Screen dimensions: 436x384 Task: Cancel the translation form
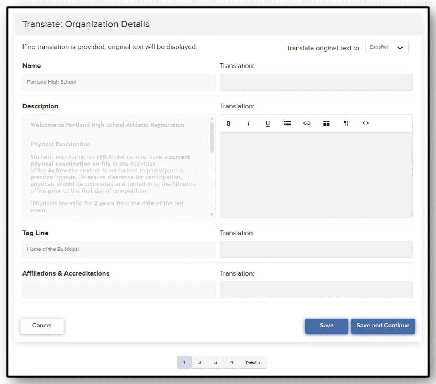tap(42, 326)
